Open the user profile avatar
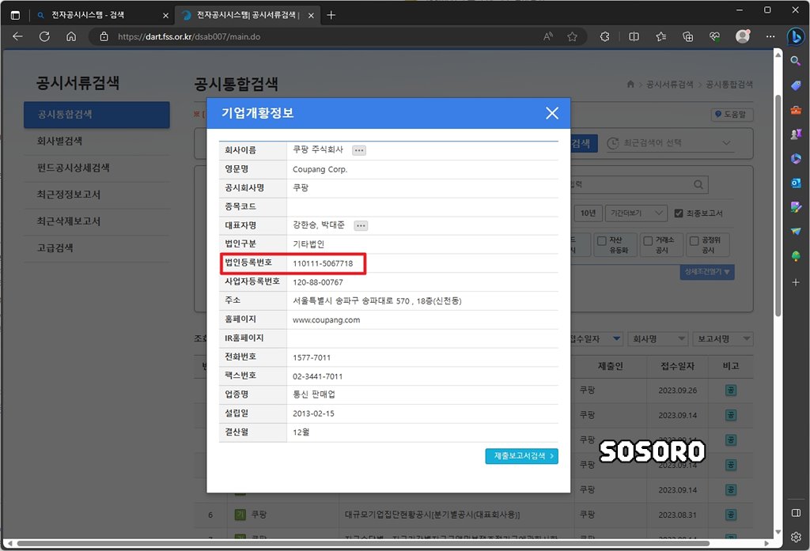This screenshot has width=810, height=551. coord(742,36)
